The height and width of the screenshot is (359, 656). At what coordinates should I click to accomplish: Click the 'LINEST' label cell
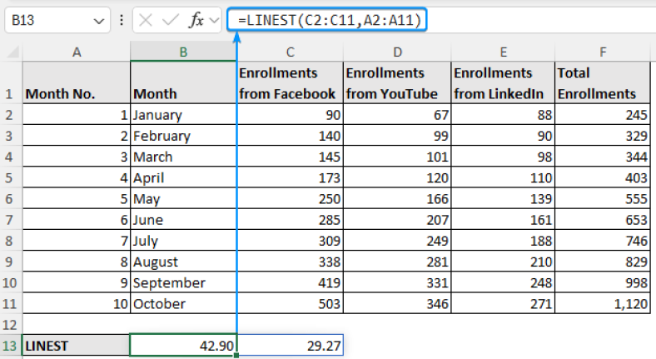(77, 346)
